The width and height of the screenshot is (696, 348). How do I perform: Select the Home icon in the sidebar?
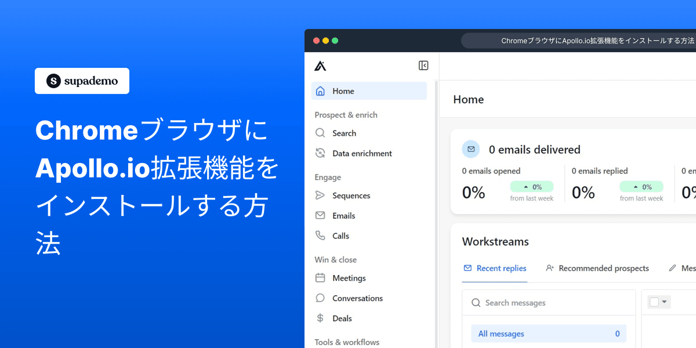pos(320,91)
